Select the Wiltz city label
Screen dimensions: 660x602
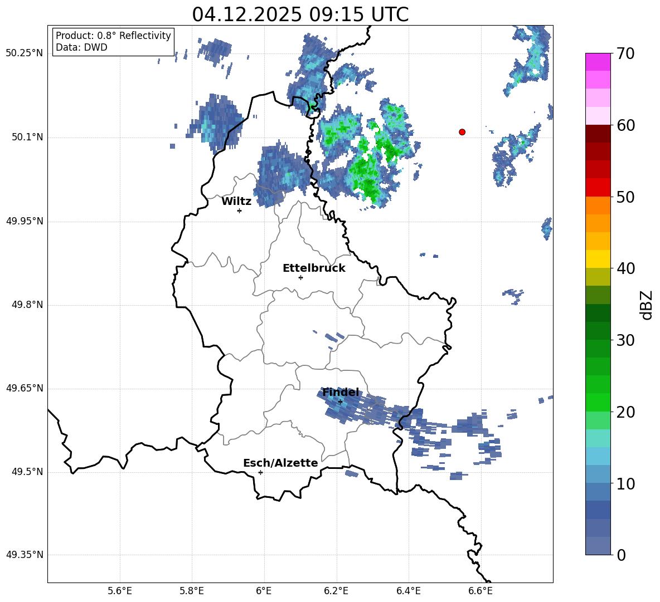coord(236,202)
